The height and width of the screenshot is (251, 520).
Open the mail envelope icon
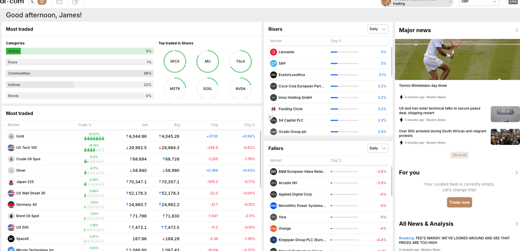coord(59,2)
